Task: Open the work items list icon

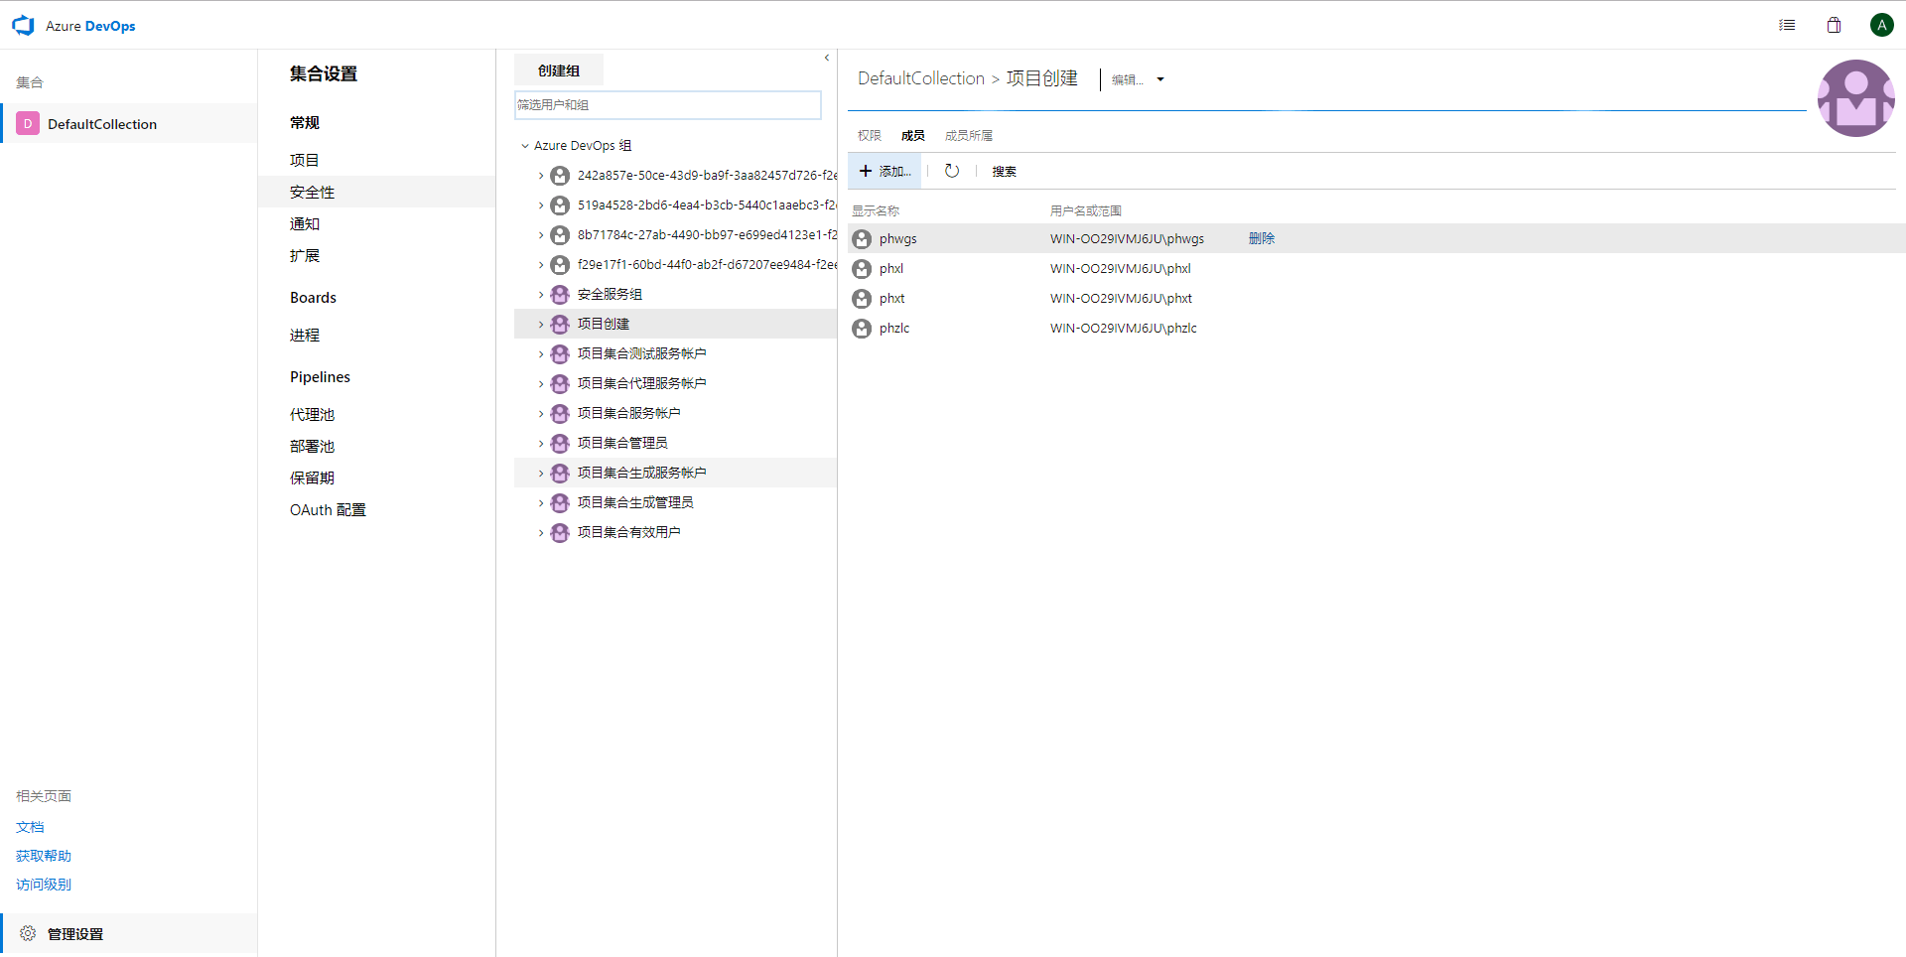Action: (1787, 25)
